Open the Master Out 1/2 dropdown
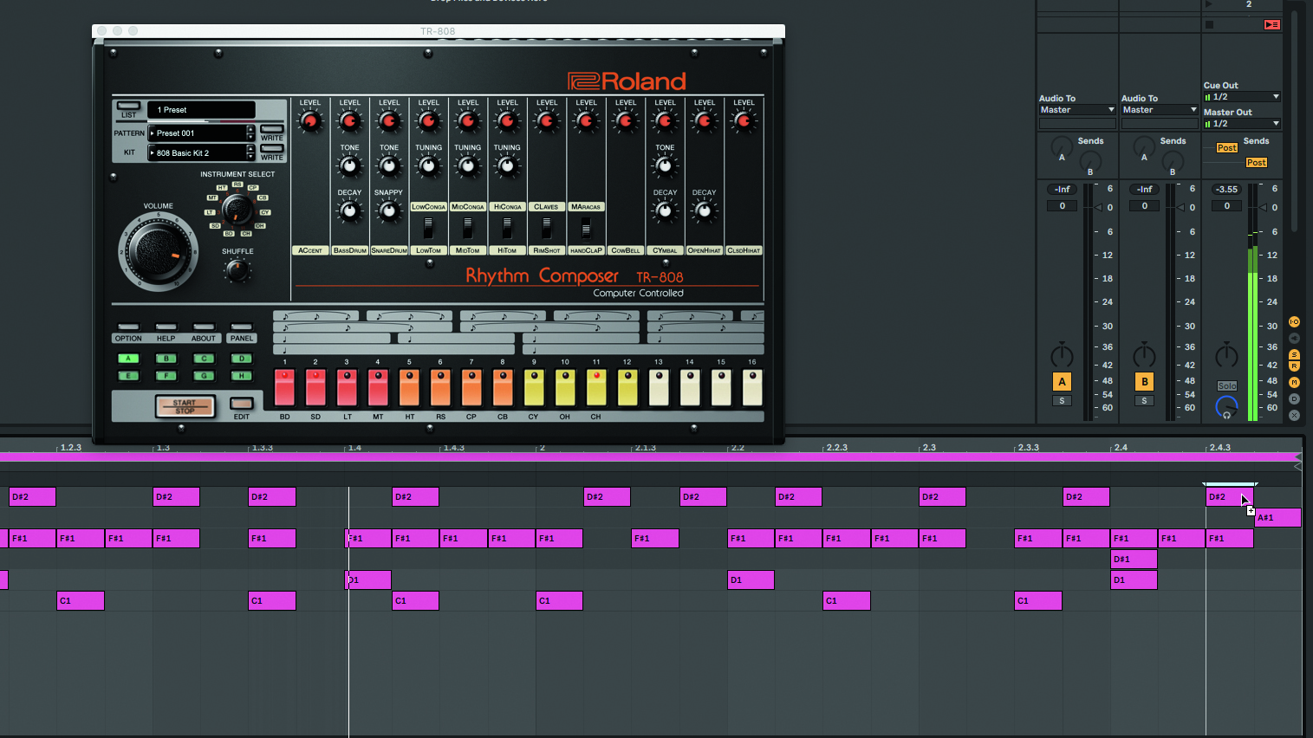 pos(1242,124)
